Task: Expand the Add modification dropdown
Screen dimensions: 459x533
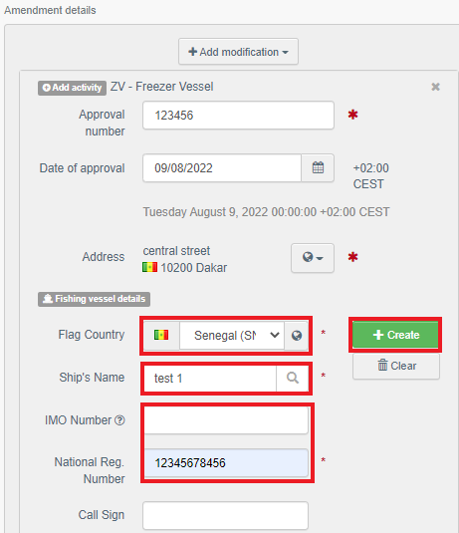Action: (x=239, y=52)
